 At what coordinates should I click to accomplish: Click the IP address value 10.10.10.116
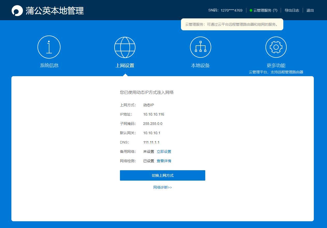coord(154,114)
